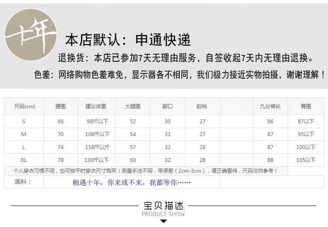Click pants length 86 in S row
The height and width of the screenshot is (227, 328).
tap(270, 121)
